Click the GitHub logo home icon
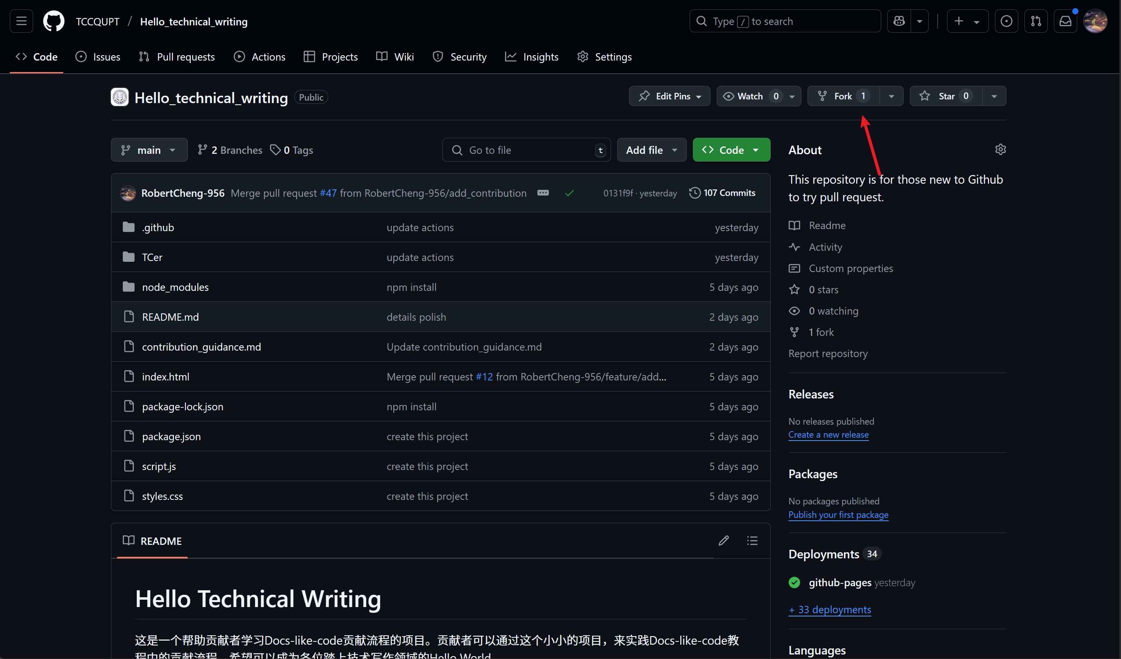Image resolution: width=1121 pixels, height=659 pixels. point(53,21)
